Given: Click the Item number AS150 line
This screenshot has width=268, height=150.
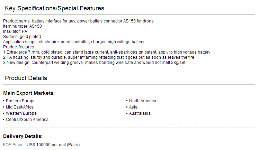Looking at the screenshot, I should click(x=23, y=26).
